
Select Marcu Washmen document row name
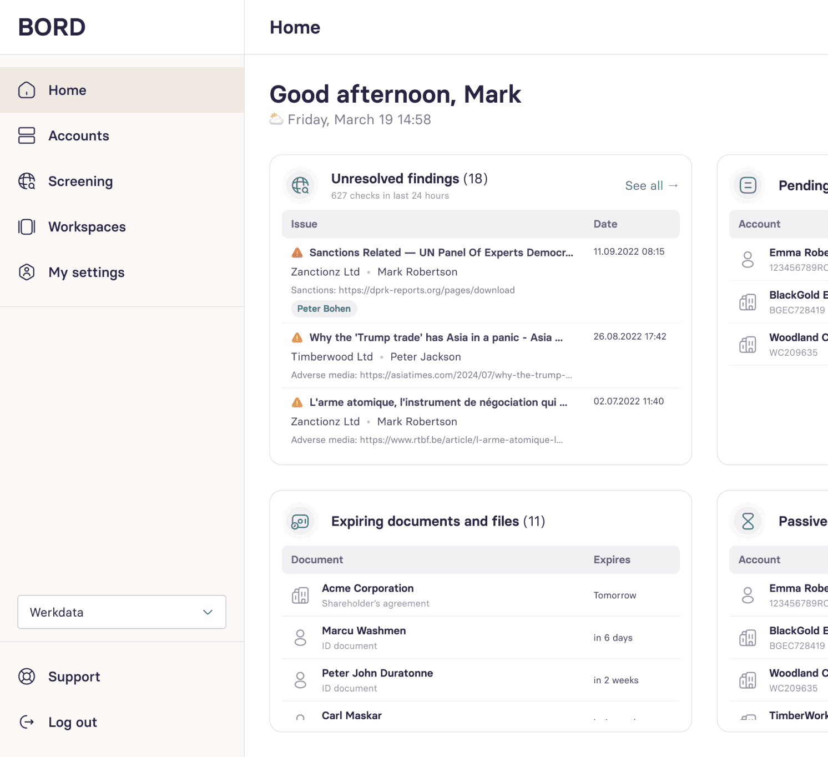point(364,630)
